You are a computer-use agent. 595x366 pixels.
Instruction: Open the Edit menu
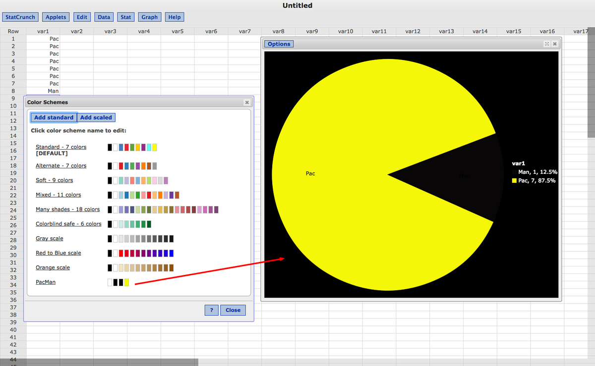[82, 17]
